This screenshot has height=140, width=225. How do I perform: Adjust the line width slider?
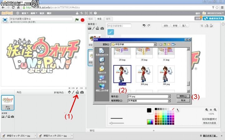[x=112, y=123]
